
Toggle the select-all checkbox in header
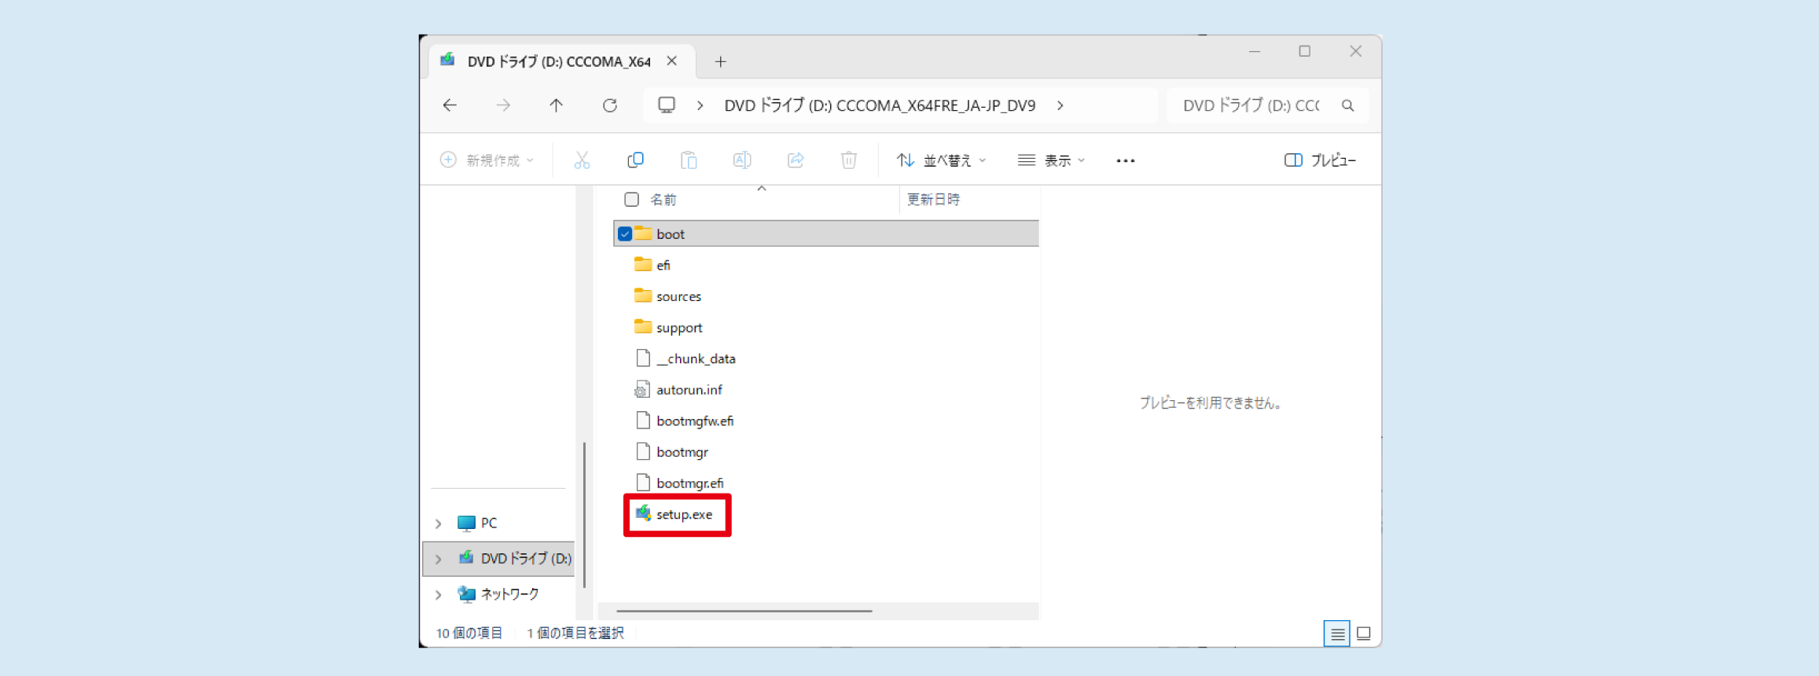631,200
